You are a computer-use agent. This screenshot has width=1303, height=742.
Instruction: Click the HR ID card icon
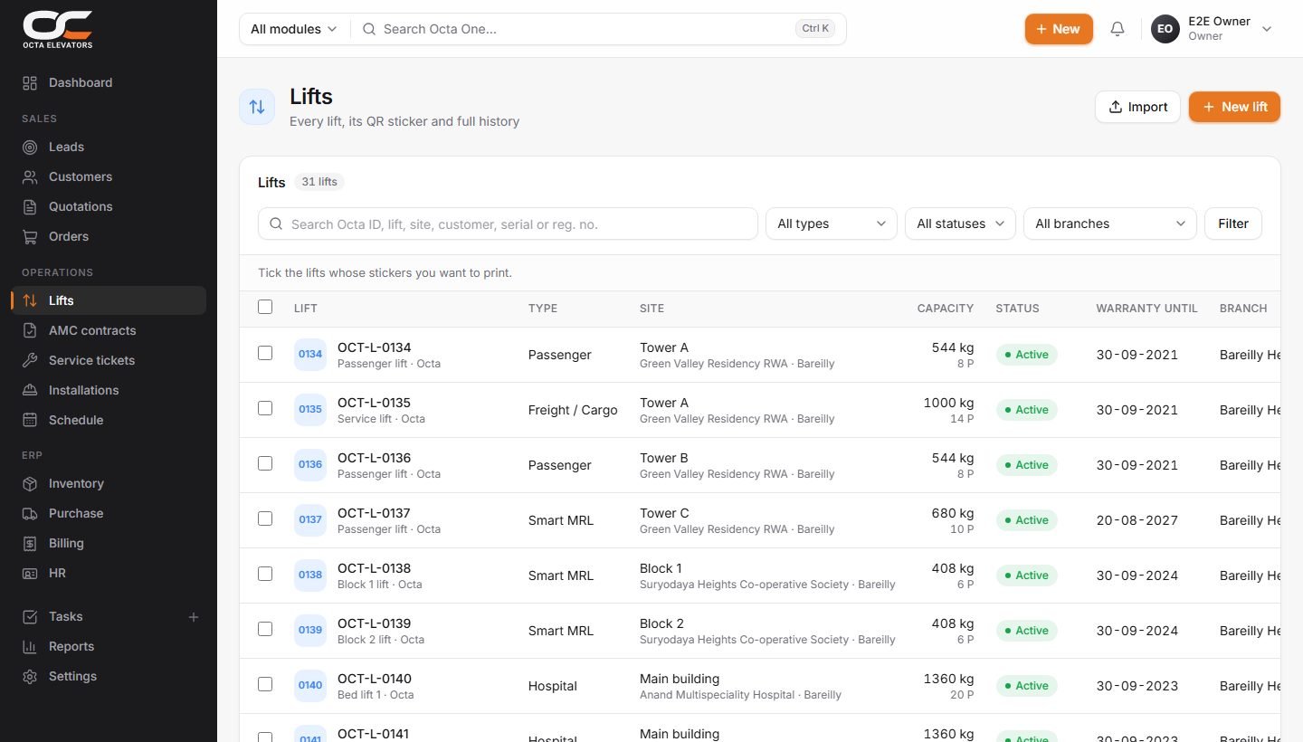(x=30, y=574)
